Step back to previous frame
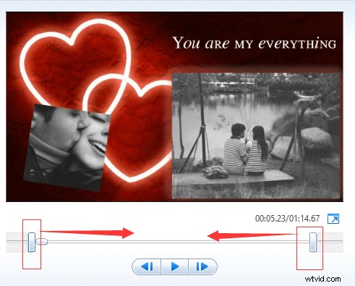Viewport: 355px width, 286px height. (x=147, y=266)
